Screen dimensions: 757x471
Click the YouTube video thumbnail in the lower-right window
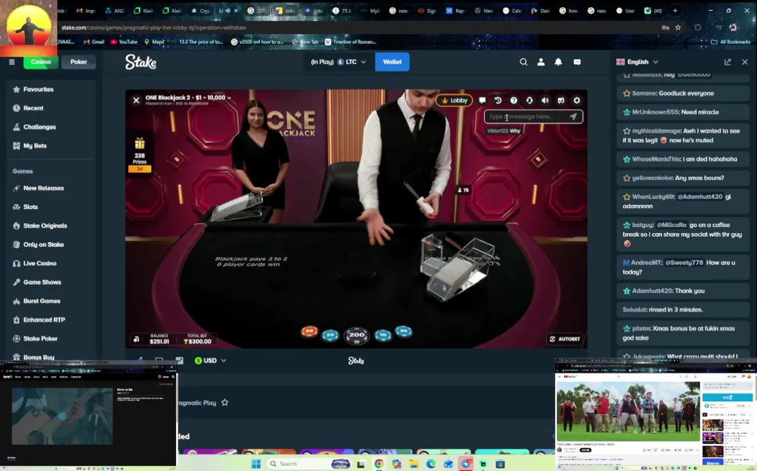(627, 411)
